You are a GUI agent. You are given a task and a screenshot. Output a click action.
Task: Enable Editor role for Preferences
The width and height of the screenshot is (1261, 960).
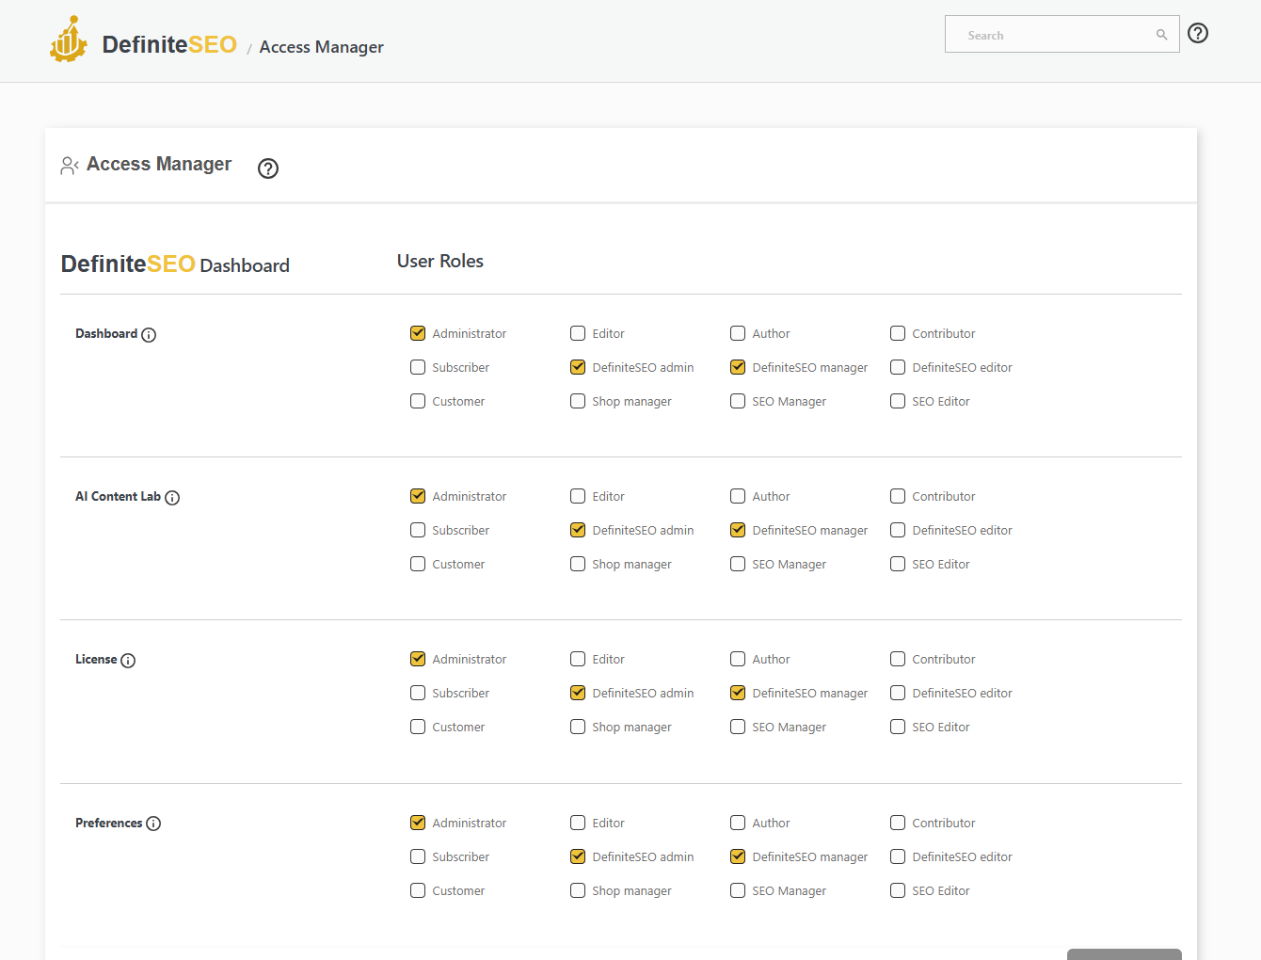click(x=578, y=823)
